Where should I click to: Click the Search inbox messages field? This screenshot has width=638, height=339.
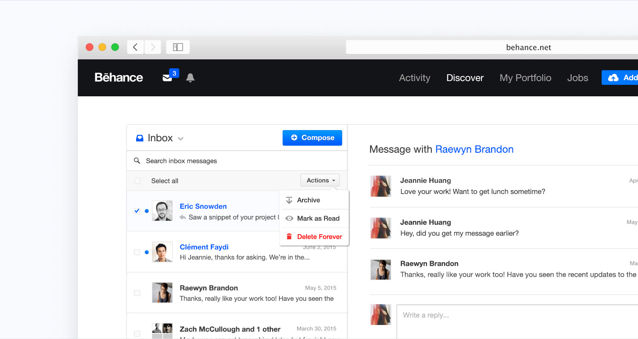click(x=237, y=161)
